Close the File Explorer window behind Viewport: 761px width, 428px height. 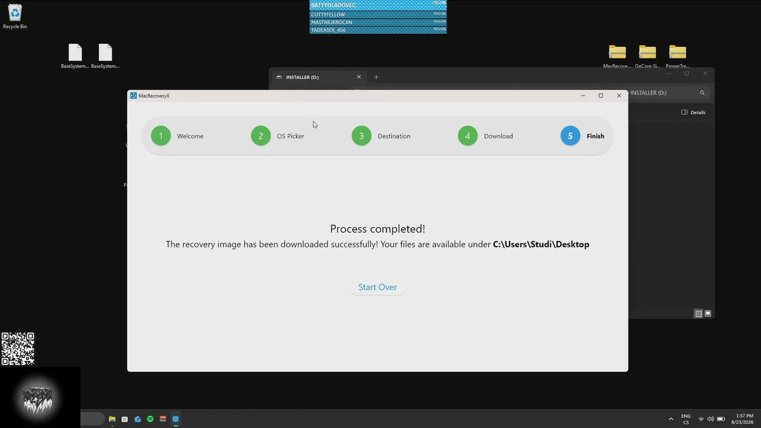pyautogui.click(x=705, y=73)
